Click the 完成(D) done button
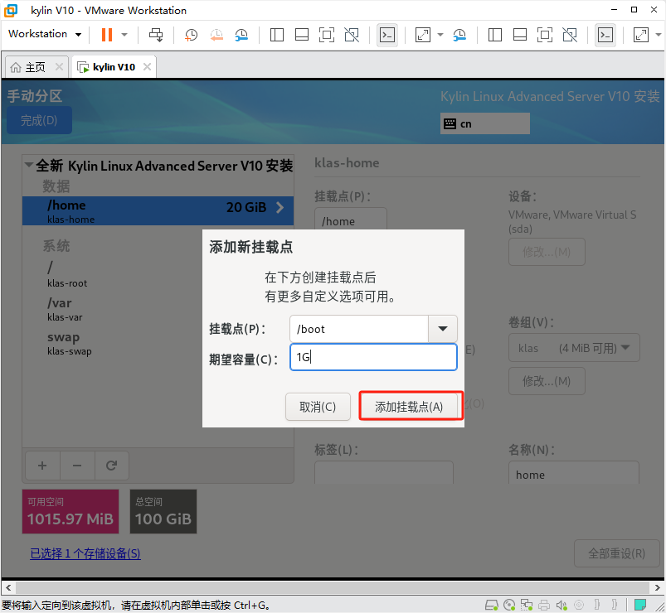Screen dimensions: 666x613 tap(39, 120)
